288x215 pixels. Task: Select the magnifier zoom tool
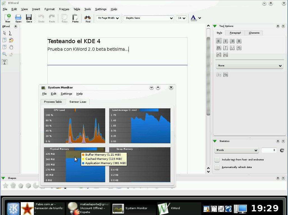point(4,54)
